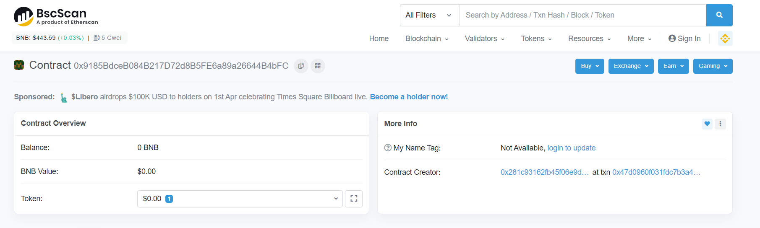
Task: Expand the Token holdings dropdown
Action: coord(240,199)
